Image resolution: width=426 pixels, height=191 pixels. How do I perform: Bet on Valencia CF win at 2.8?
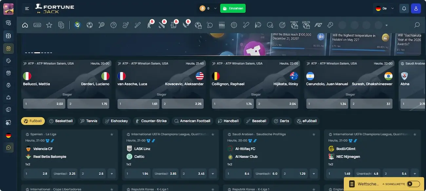(x=36, y=174)
